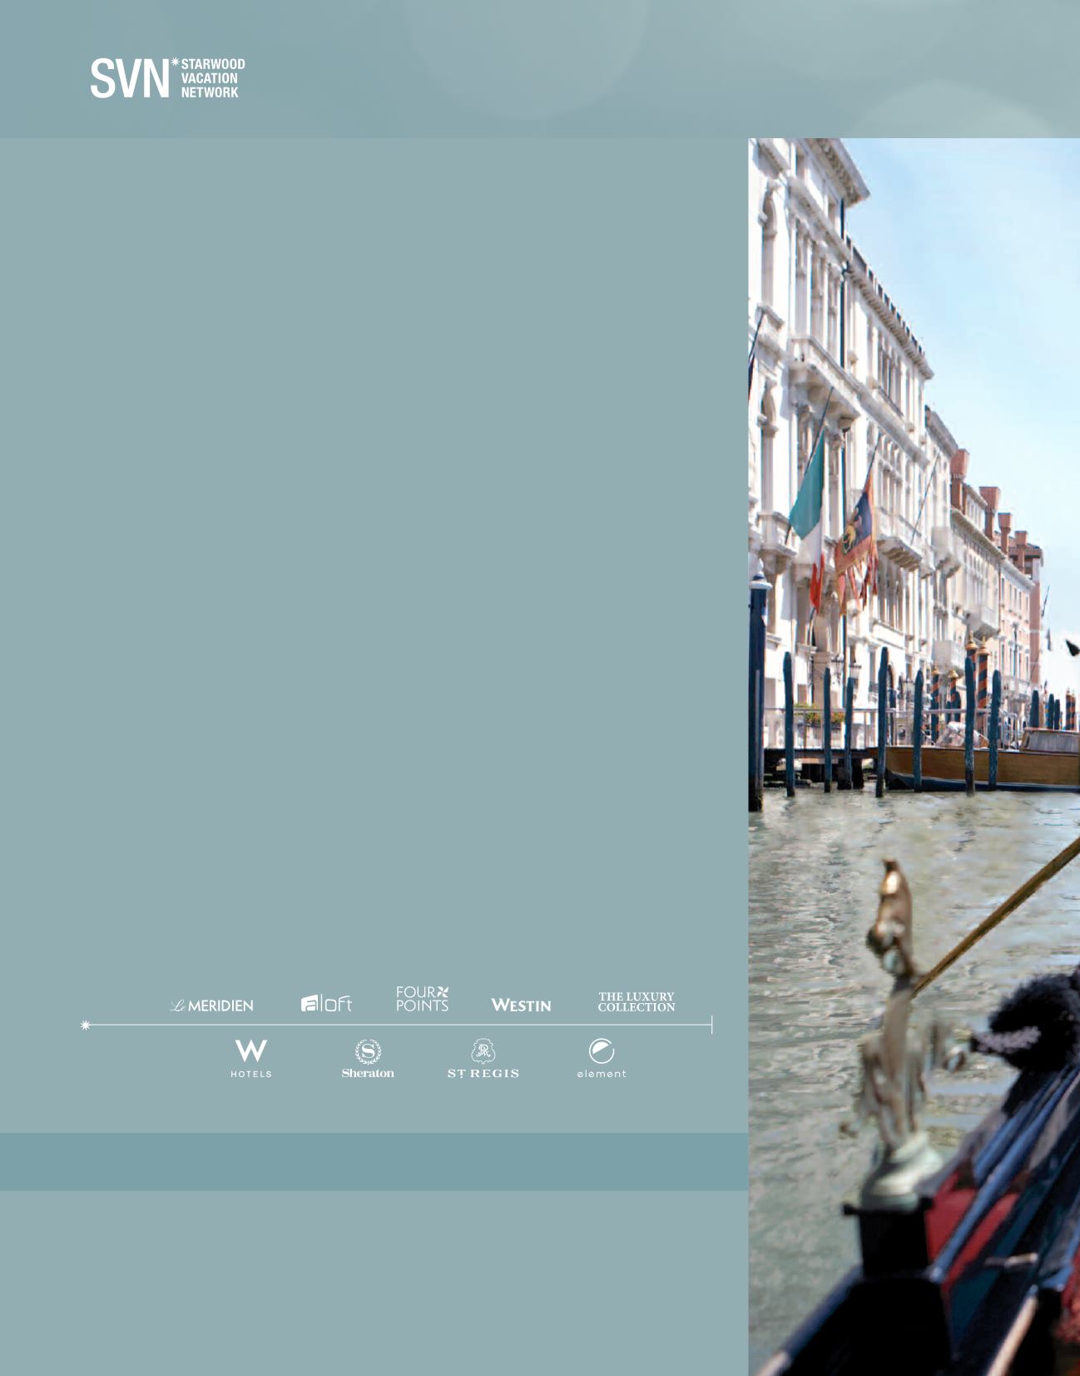Select the element brand logo
The image size is (1080, 1376).
[x=602, y=1059]
